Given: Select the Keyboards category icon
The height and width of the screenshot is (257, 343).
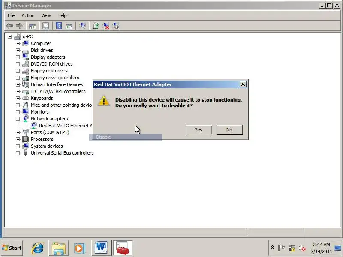Looking at the screenshot, I should coord(26,98).
